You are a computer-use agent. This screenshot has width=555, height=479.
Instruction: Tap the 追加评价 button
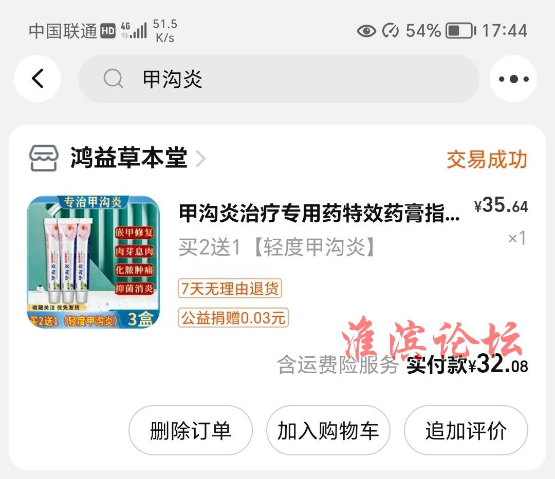tap(466, 430)
